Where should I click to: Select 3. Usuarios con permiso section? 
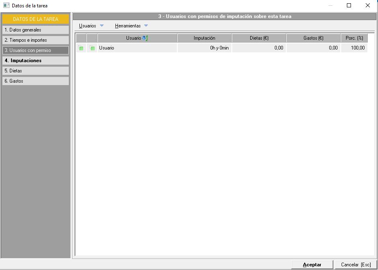tap(35, 50)
